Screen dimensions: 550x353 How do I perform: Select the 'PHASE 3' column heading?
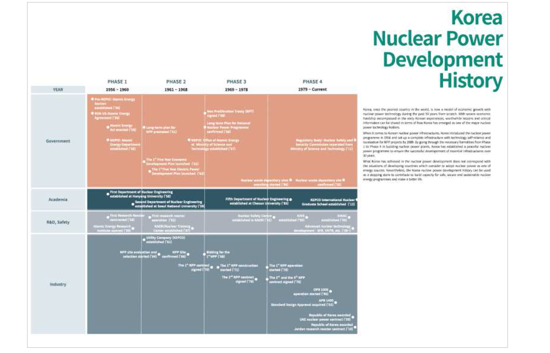point(236,82)
